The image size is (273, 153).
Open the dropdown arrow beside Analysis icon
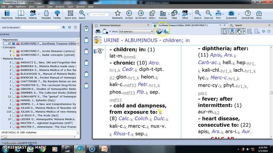169,14
